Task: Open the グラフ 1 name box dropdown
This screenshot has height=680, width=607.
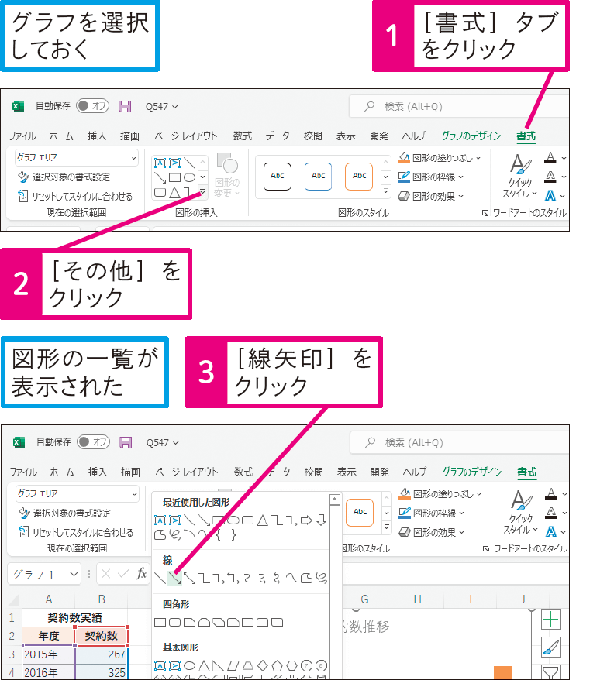Action: (74, 574)
